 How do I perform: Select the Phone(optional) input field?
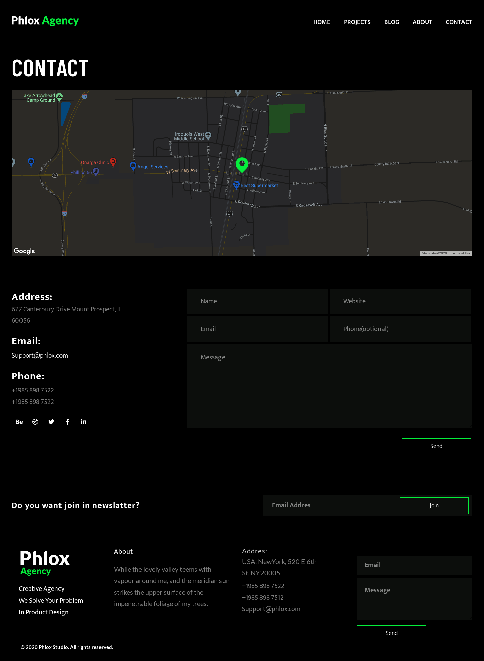400,329
